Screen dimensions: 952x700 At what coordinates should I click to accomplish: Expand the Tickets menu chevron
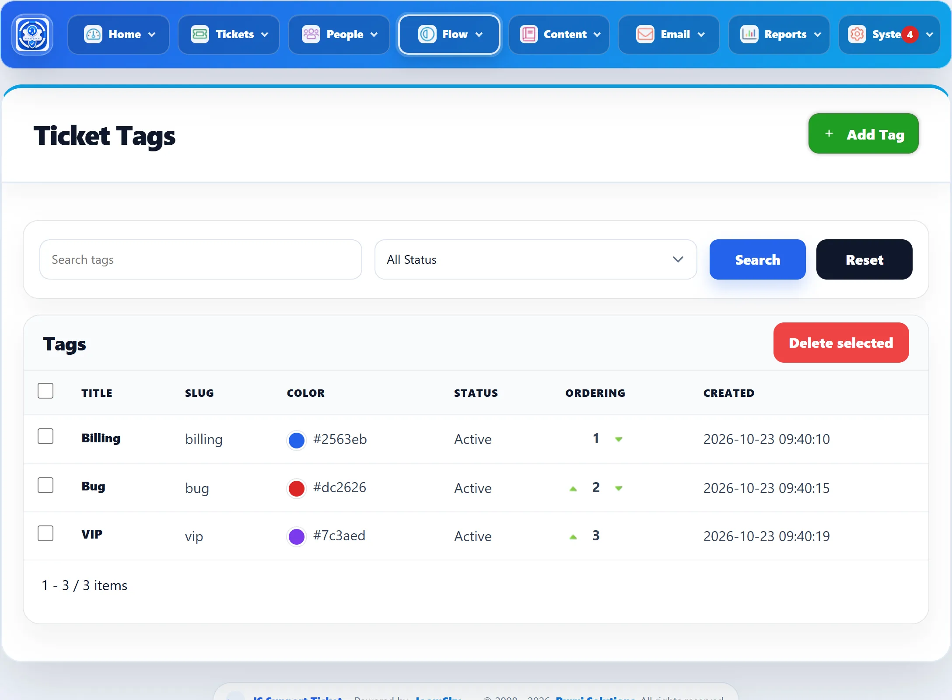(x=265, y=35)
